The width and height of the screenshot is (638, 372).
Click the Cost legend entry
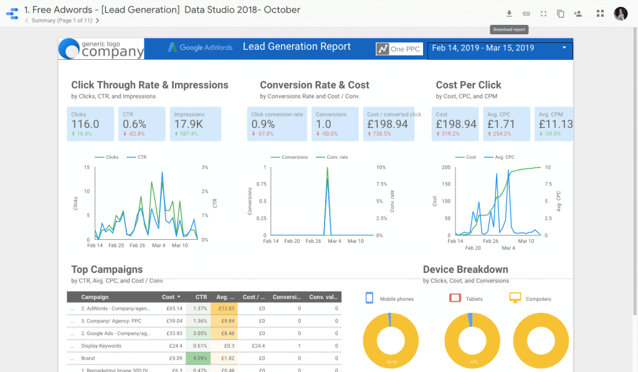466,157
